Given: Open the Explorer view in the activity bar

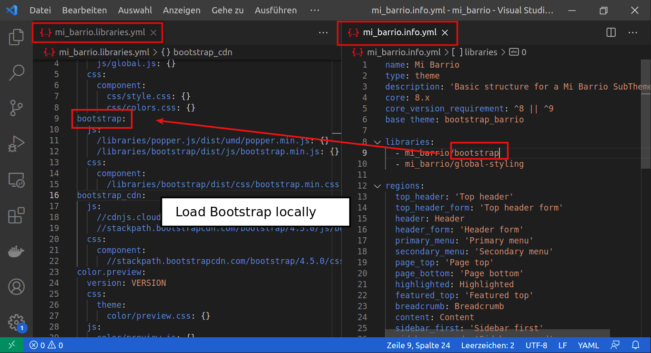Looking at the screenshot, I should [x=16, y=36].
